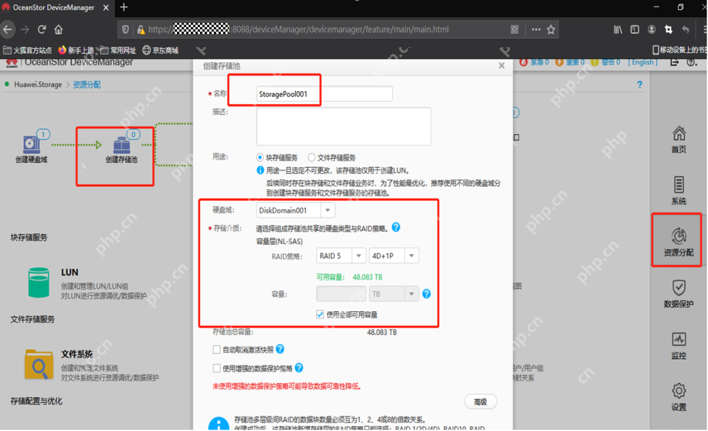Click the 高级 (Advanced) button
708x431 pixels.
(x=481, y=401)
